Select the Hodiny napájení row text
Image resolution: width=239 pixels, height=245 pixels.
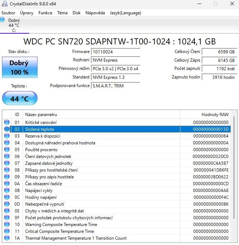(41, 197)
